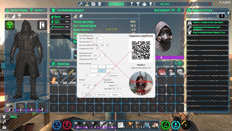Click the Bonus set label at bottom-left
232x131 pixels.
pyautogui.click(x=13, y=117)
